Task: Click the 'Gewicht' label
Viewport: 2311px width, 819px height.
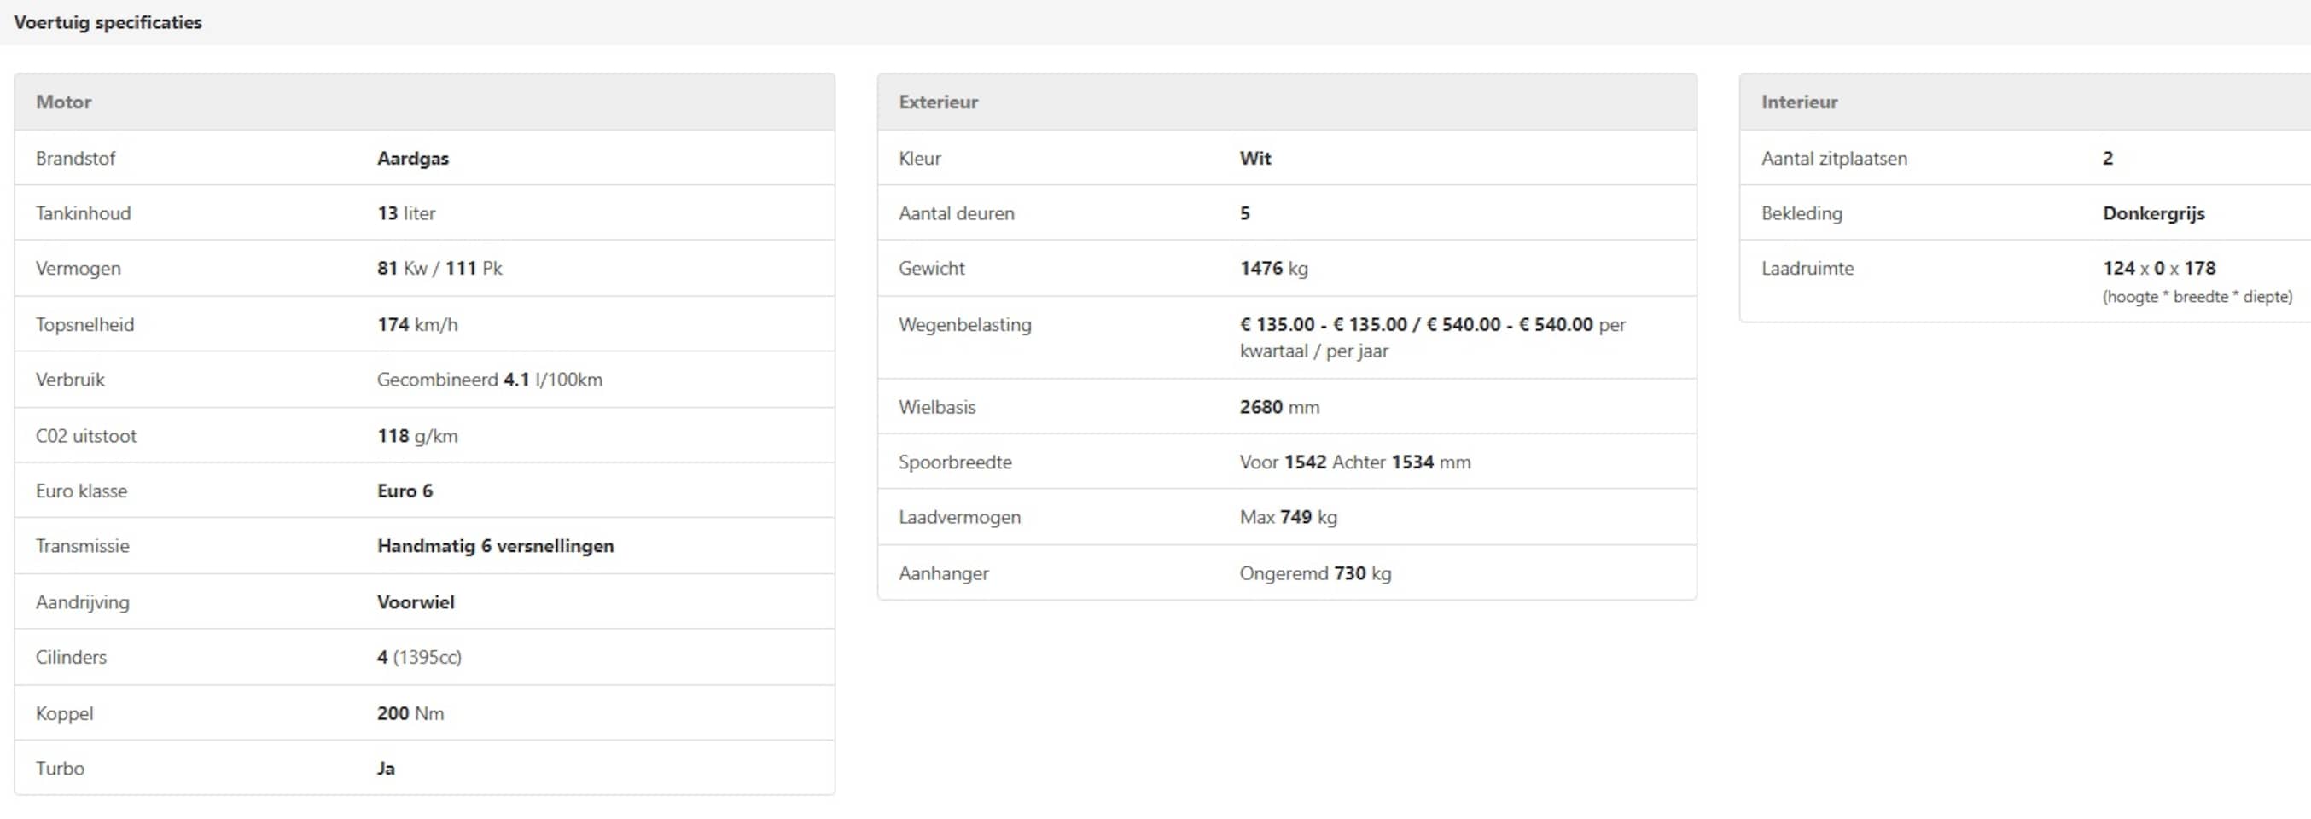Action: pos(931,268)
